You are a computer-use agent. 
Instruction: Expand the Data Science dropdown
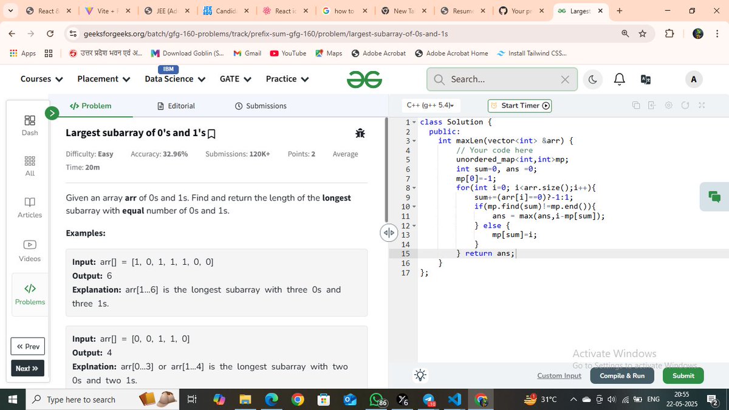(175, 79)
